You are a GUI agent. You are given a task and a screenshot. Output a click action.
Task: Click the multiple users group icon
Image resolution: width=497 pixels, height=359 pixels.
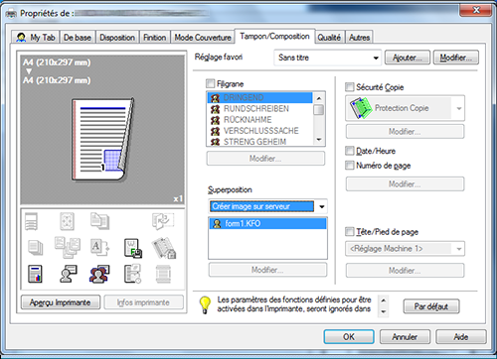click(x=99, y=274)
